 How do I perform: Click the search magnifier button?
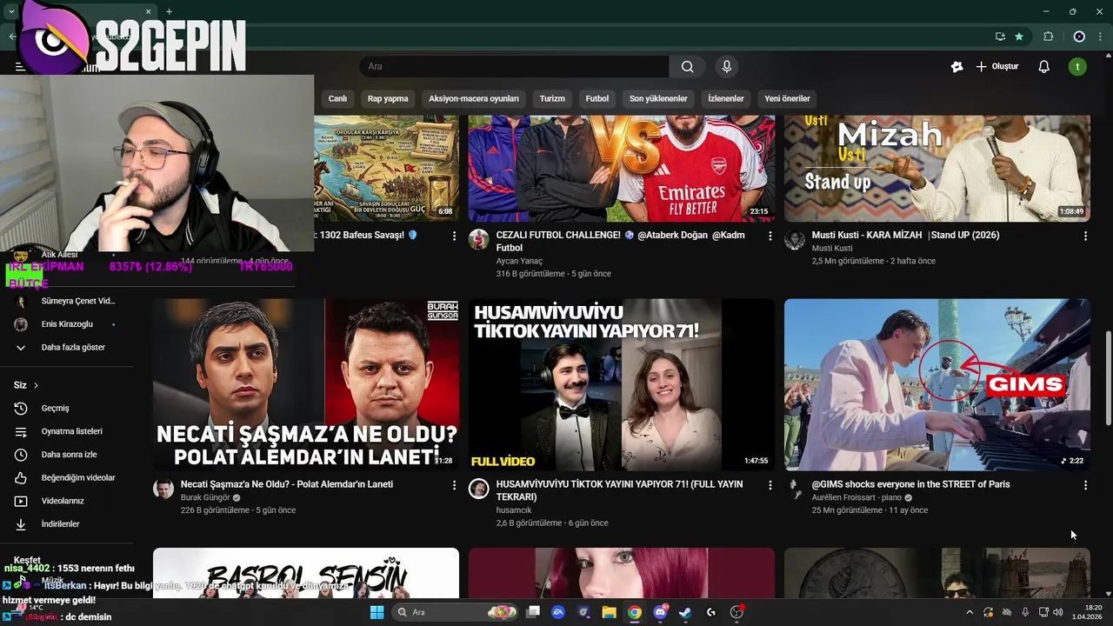(687, 66)
